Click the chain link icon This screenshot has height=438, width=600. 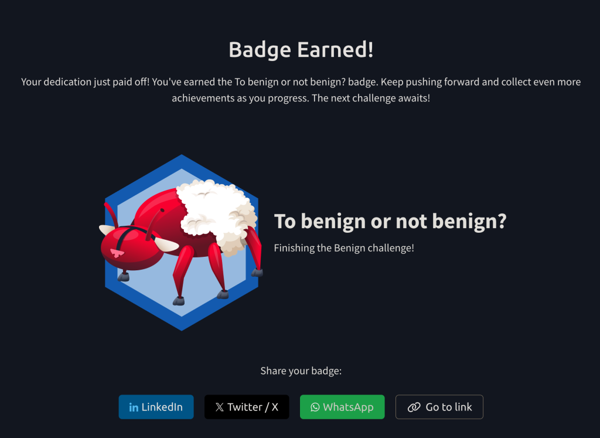[x=414, y=407]
